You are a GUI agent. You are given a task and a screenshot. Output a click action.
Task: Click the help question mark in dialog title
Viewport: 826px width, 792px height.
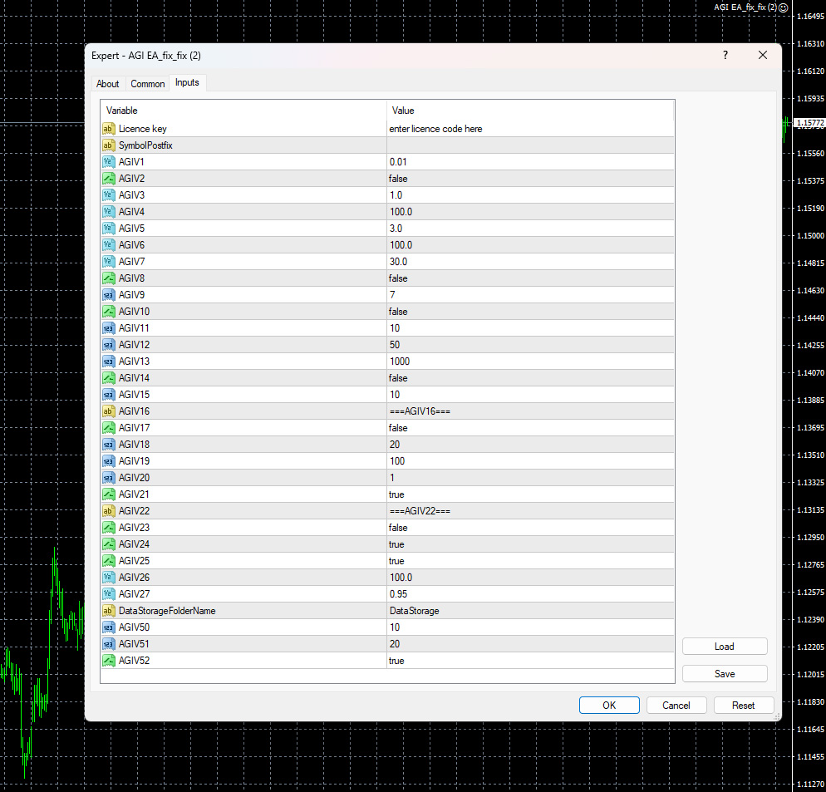click(725, 55)
